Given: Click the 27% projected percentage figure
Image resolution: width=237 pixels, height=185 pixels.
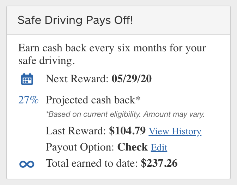Looking at the screenshot, I should (x=28, y=100).
